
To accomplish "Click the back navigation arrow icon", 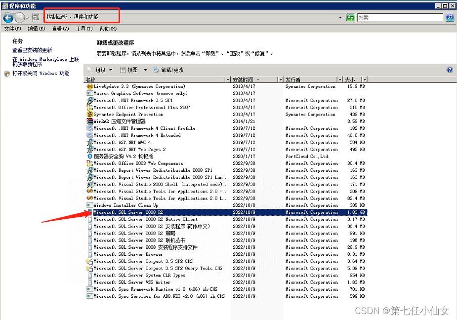I will 8,17.
